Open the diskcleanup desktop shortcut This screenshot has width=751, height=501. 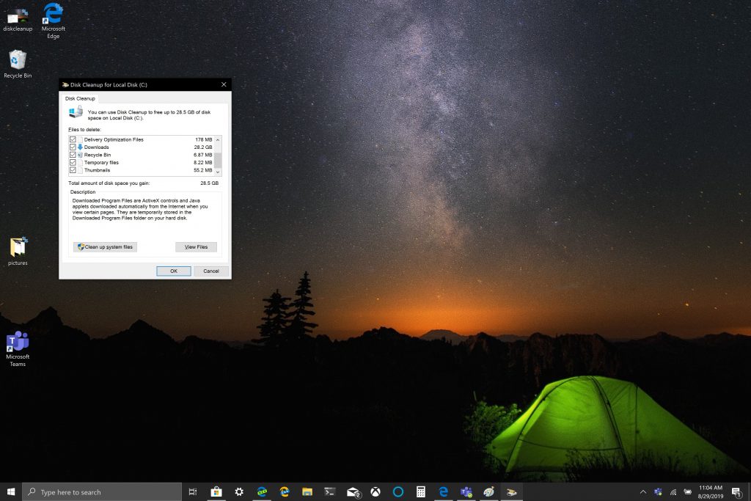click(x=18, y=16)
